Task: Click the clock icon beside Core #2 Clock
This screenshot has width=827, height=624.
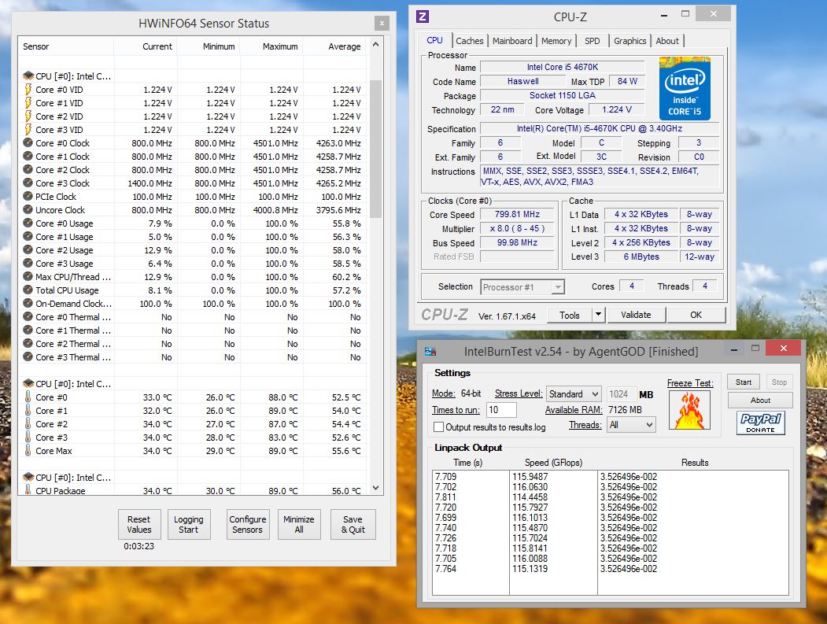Action: [x=28, y=170]
